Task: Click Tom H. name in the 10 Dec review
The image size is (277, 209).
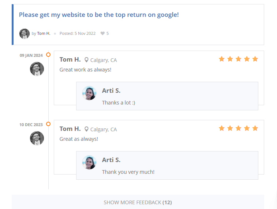Action: [70, 129]
